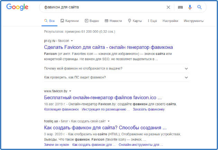Image resolution: width=218 pixels, height=150 pixels.
Task: Click the pr-cy.ru › favicon breadcrumb
Action: (x=56, y=41)
